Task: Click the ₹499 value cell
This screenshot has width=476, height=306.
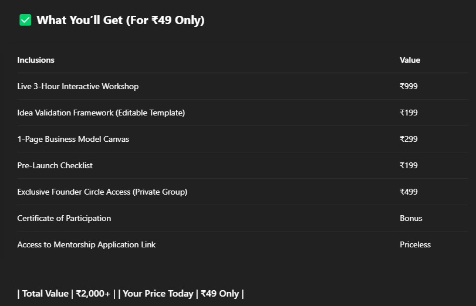Action: point(409,192)
